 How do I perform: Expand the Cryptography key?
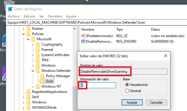click(x=33, y=45)
